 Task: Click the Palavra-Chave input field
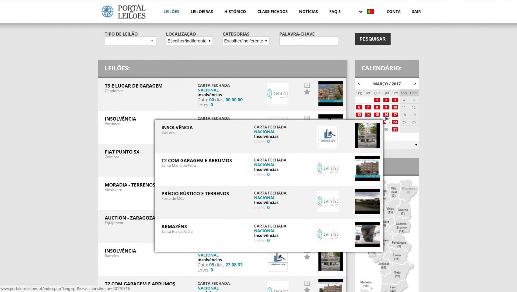(x=309, y=41)
